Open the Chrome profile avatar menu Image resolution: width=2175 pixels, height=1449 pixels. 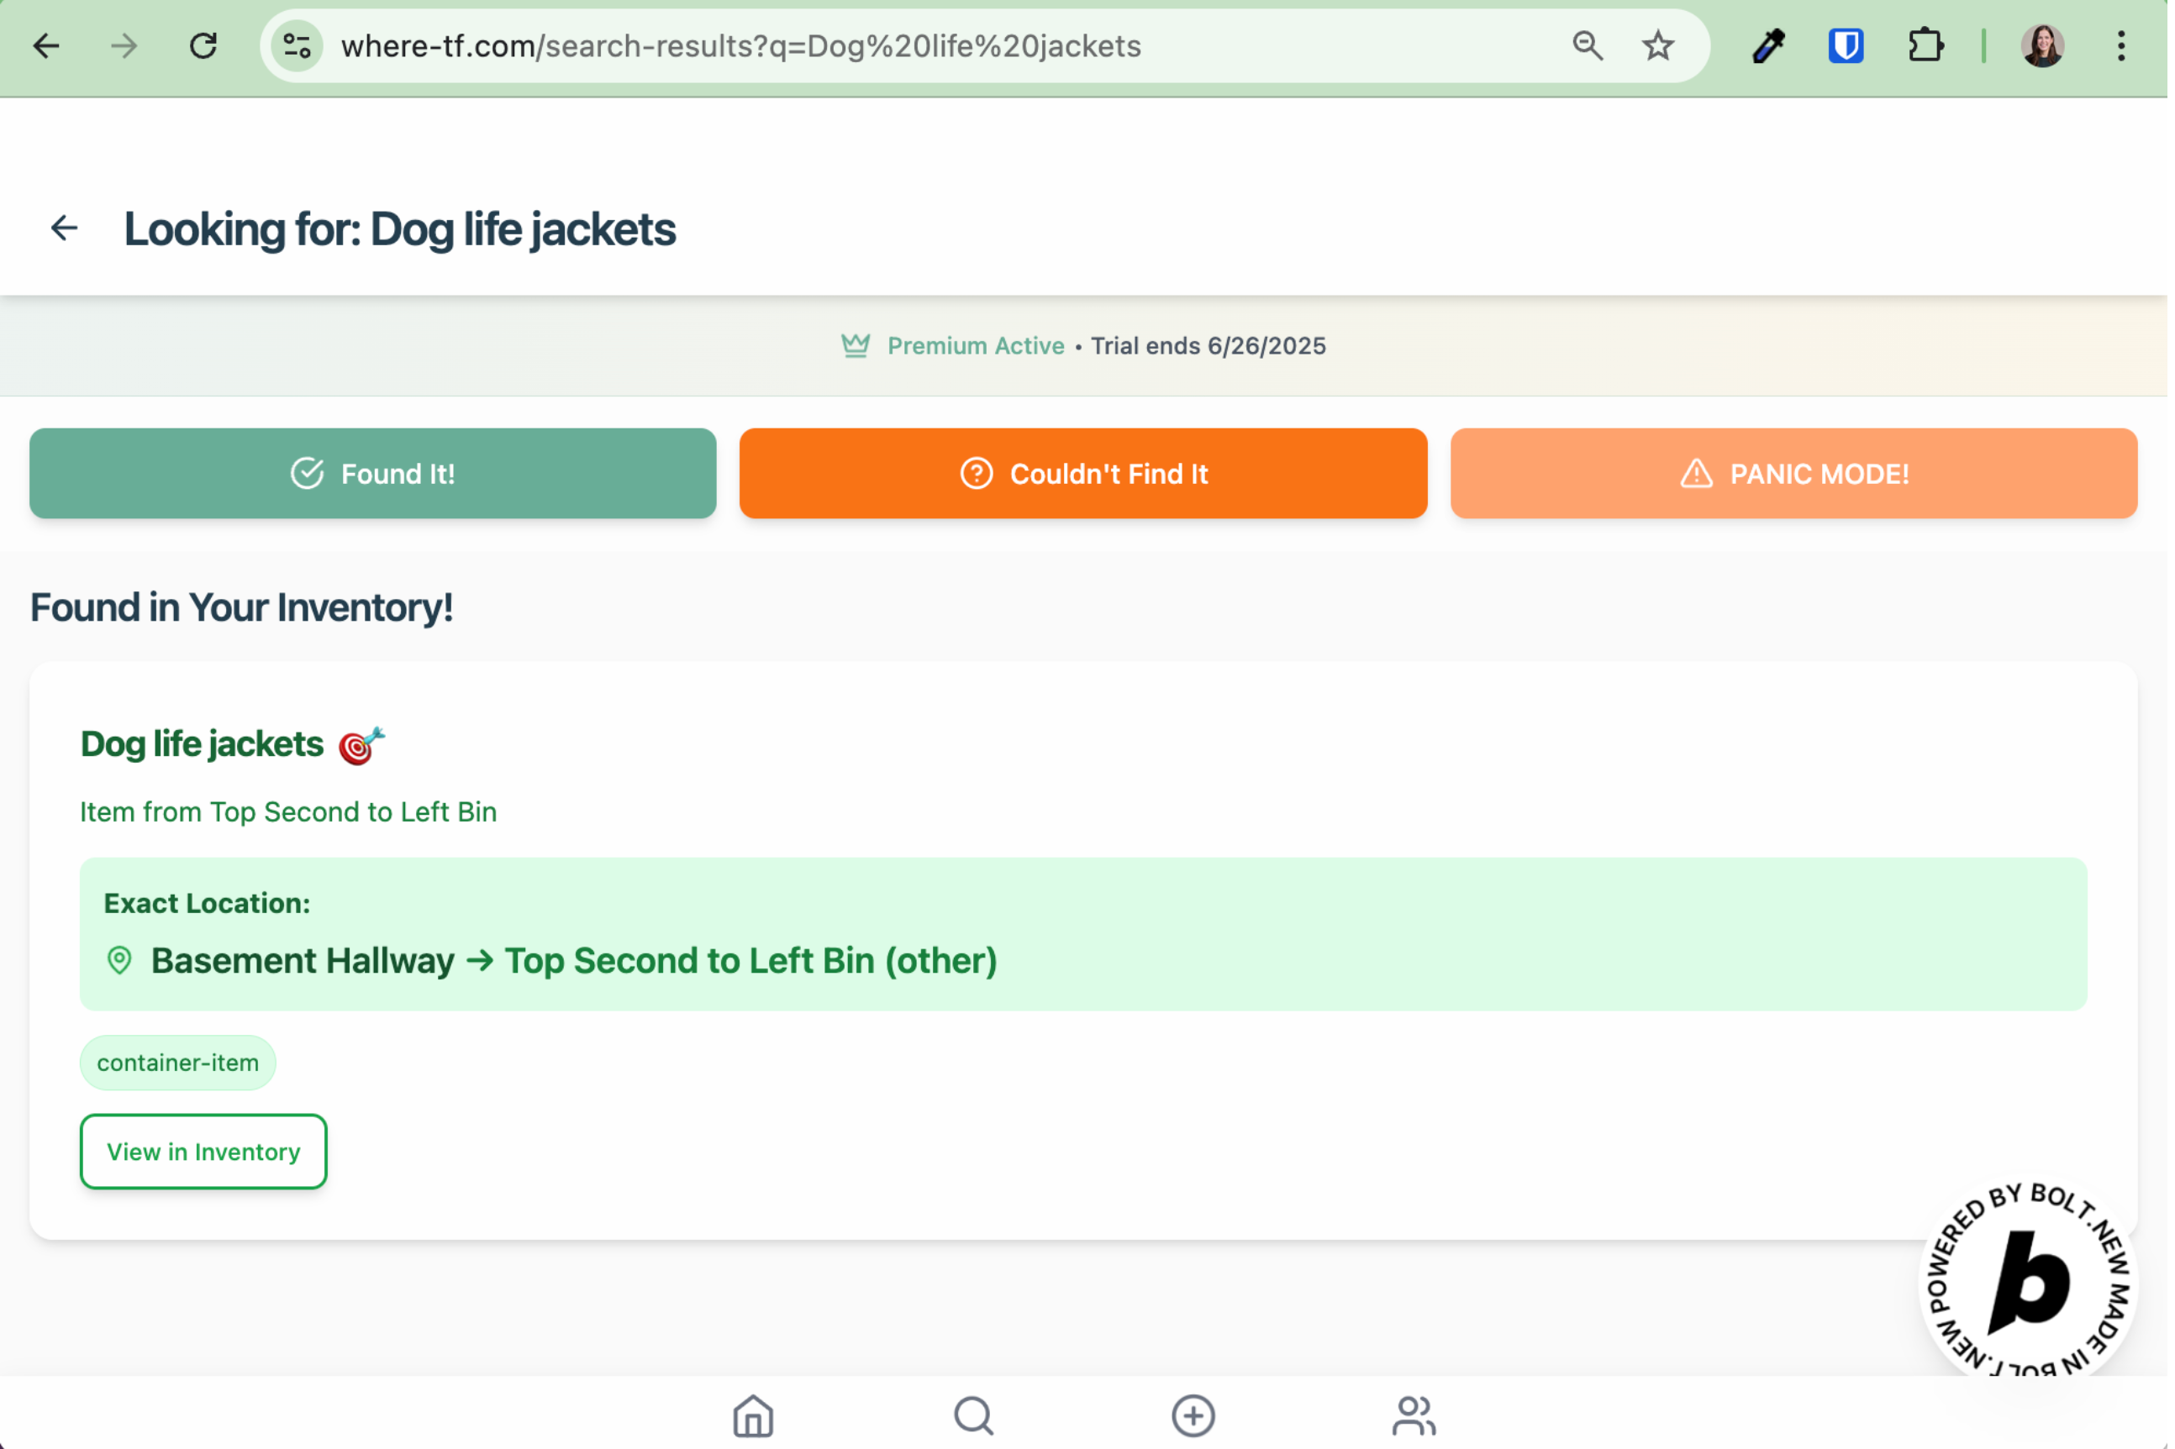[2042, 45]
